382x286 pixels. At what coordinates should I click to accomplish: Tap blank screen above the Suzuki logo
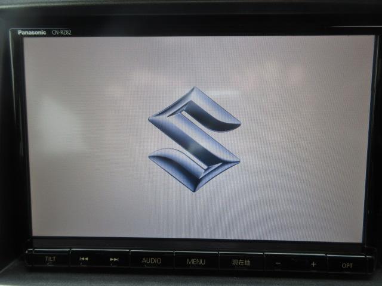point(194,60)
